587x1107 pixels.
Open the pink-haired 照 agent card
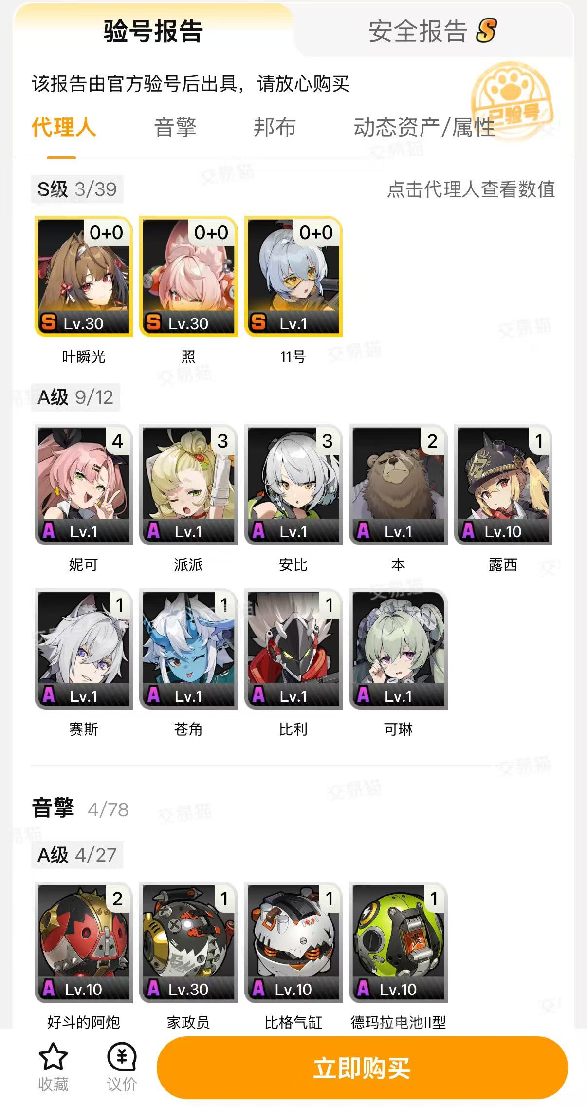tap(188, 276)
